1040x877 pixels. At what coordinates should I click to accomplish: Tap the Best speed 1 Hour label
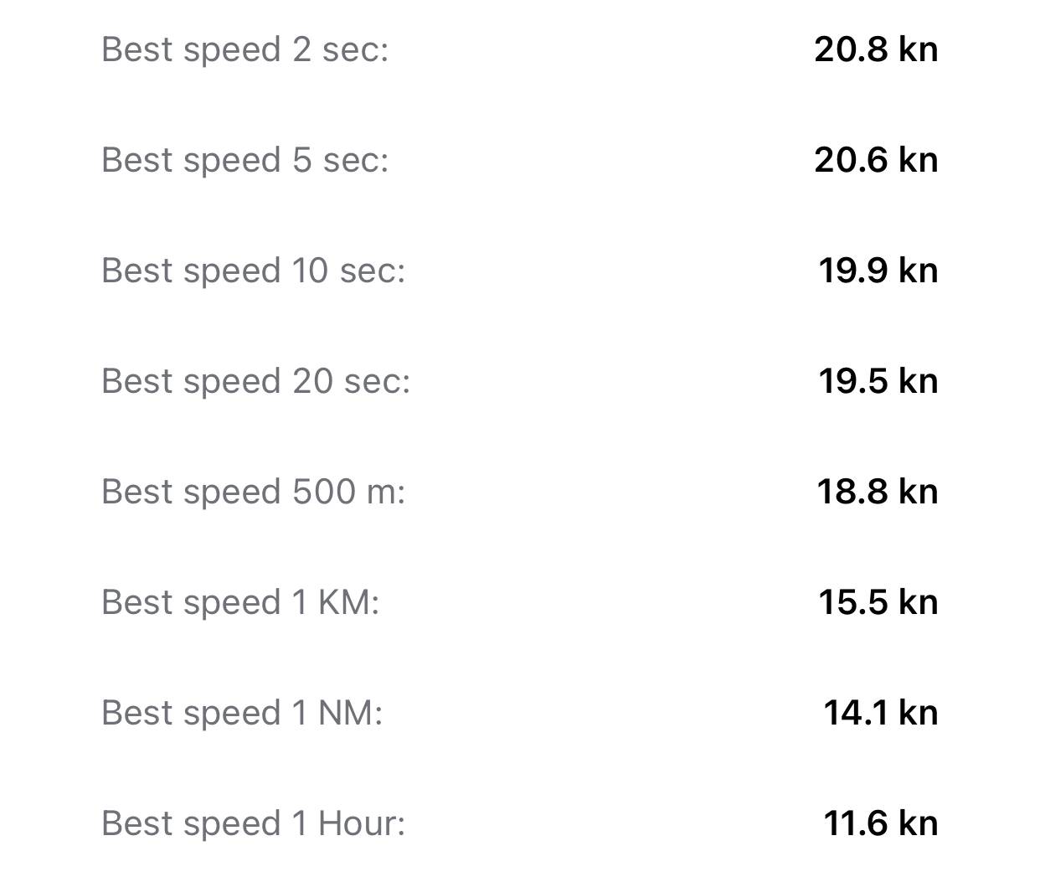253,824
